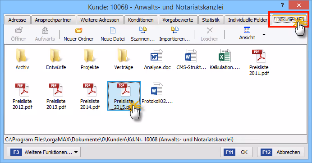Image resolution: width=312 pixels, height=163 pixels.
Task: Select the Projekte folder
Action: tap(90, 59)
